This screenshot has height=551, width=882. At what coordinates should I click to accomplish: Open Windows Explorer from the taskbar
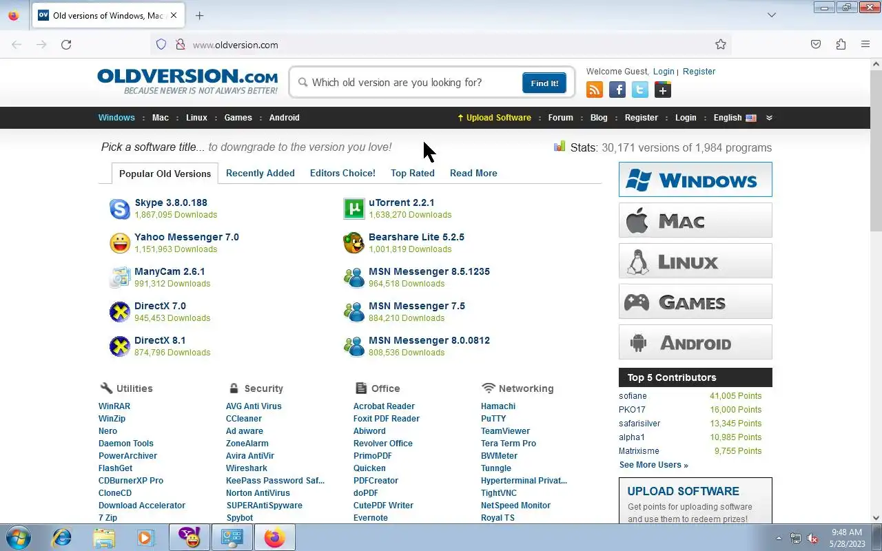(x=104, y=537)
